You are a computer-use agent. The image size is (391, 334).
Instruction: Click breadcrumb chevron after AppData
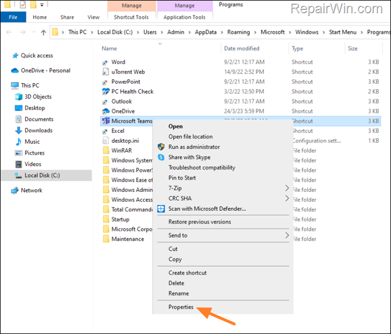pyautogui.click(x=222, y=33)
